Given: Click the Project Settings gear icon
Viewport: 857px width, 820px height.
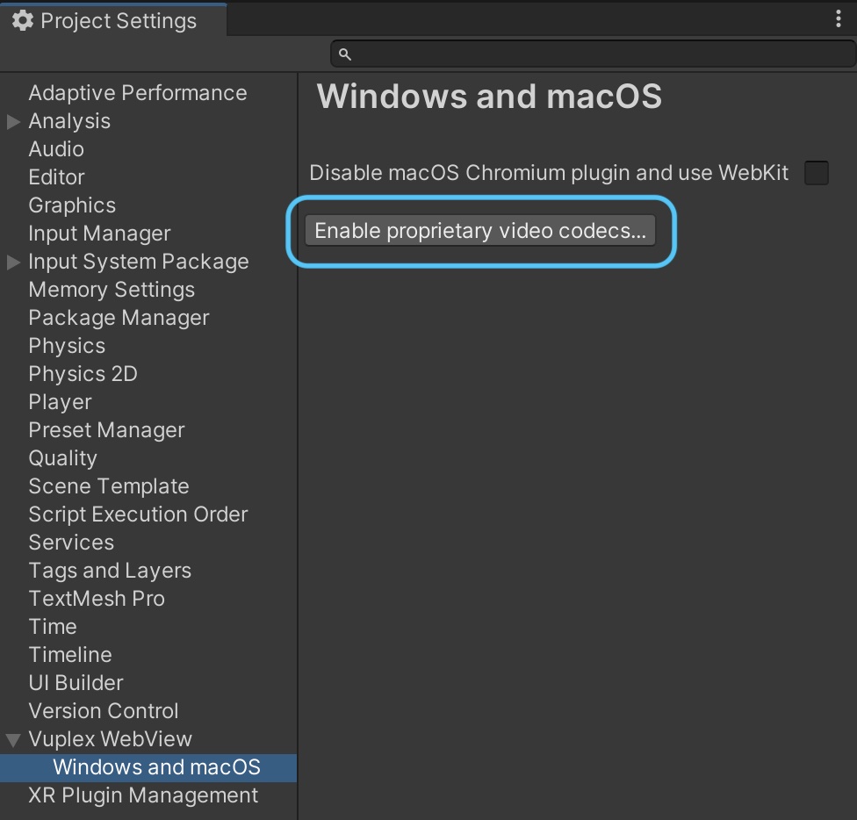Looking at the screenshot, I should click(23, 20).
